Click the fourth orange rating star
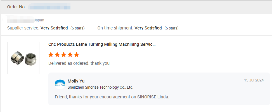The width and height of the screenshot is (272, 112). [70, 54]
